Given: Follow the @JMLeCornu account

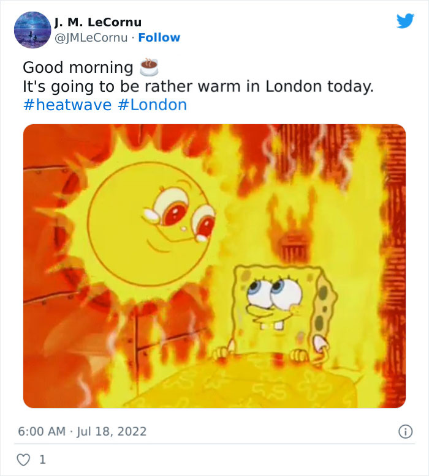Looking at the screenshot, I should point(159,38).
